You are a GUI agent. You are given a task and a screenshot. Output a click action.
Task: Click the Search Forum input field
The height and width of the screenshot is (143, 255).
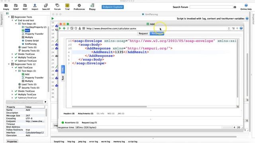tap(211, 7)
